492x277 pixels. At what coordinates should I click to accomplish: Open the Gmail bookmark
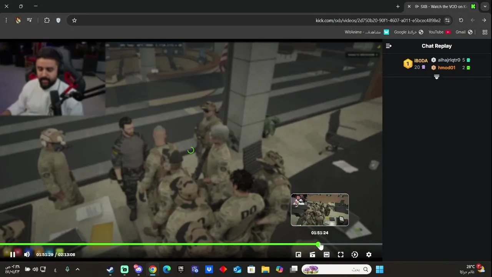464,32
